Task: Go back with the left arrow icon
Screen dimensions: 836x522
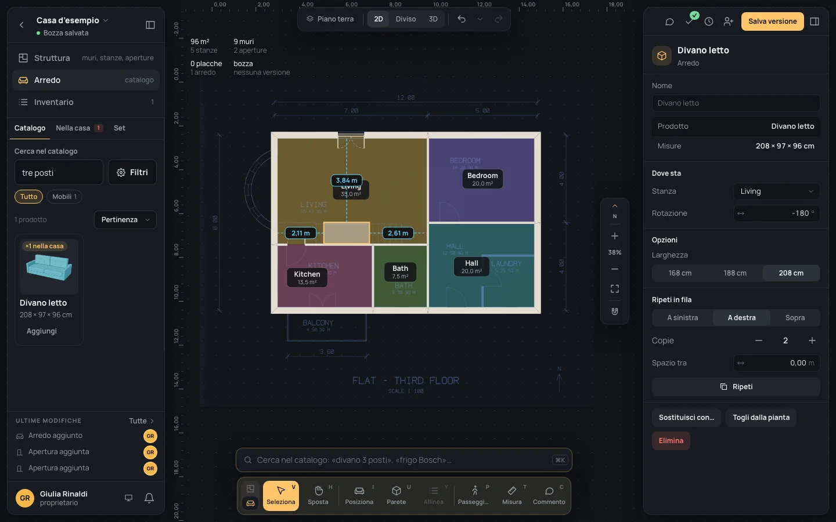Action: pos(21,25)
